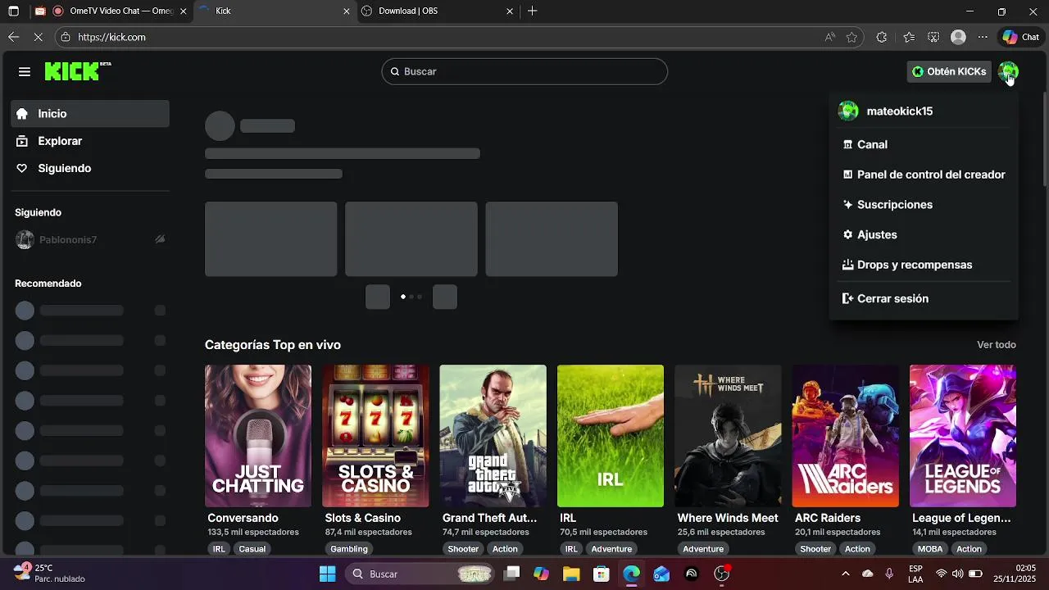Open Microsoft Store from taskbar
The image size is (1049, 590).
[602, 574]
